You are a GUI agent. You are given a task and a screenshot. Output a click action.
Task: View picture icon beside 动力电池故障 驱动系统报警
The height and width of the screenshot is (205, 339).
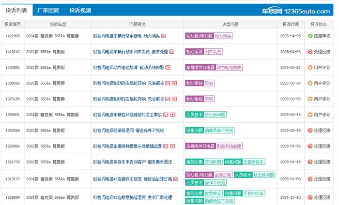168,68
